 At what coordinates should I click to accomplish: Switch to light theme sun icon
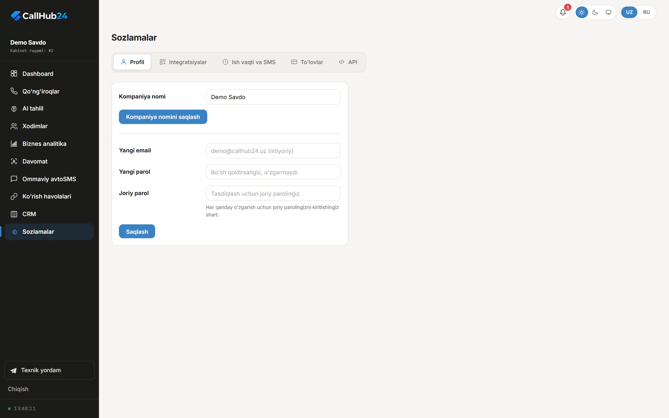(582, 12)
